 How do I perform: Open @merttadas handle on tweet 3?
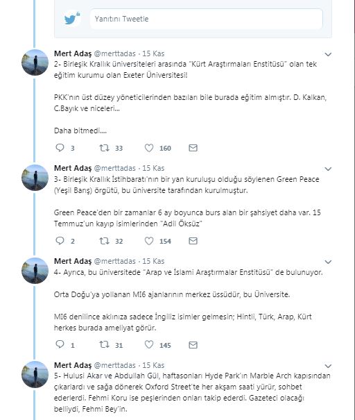pyautogui.click(x=115, y=168)
